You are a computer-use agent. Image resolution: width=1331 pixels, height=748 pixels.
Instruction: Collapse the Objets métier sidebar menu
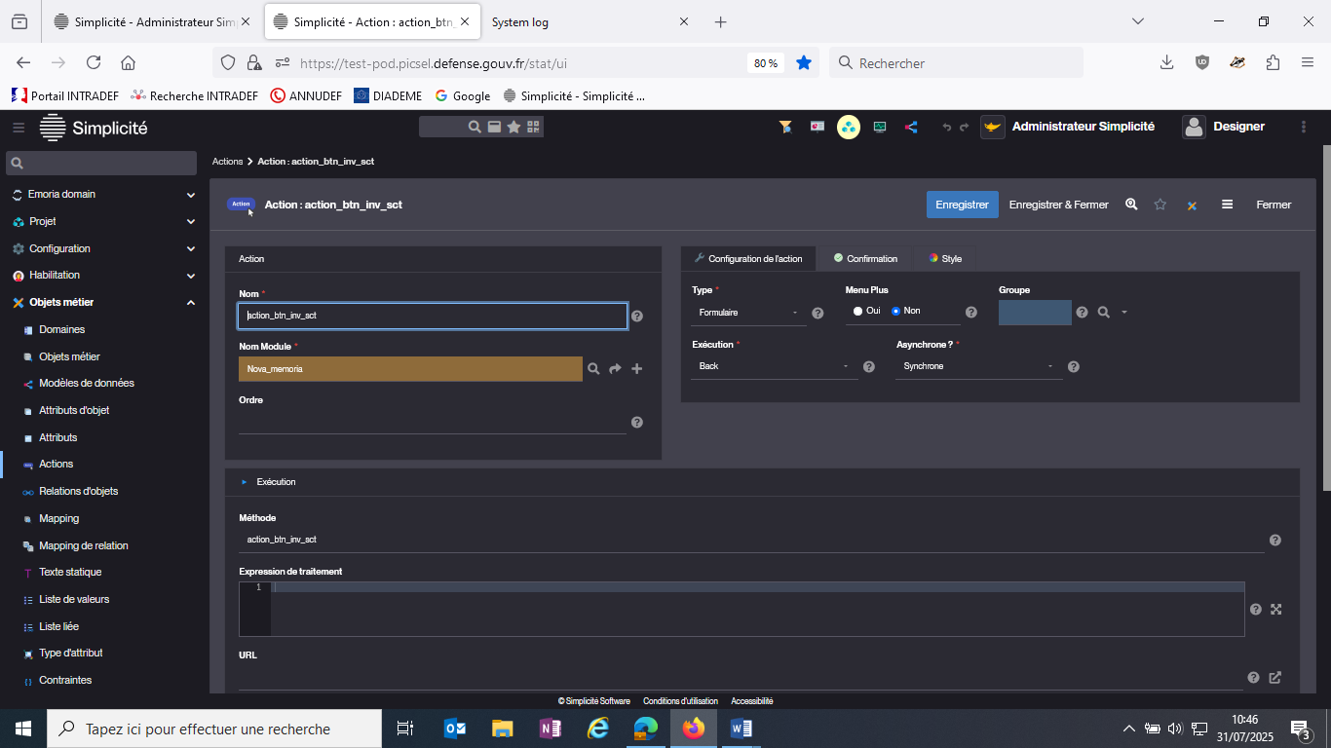pos(104,303)
